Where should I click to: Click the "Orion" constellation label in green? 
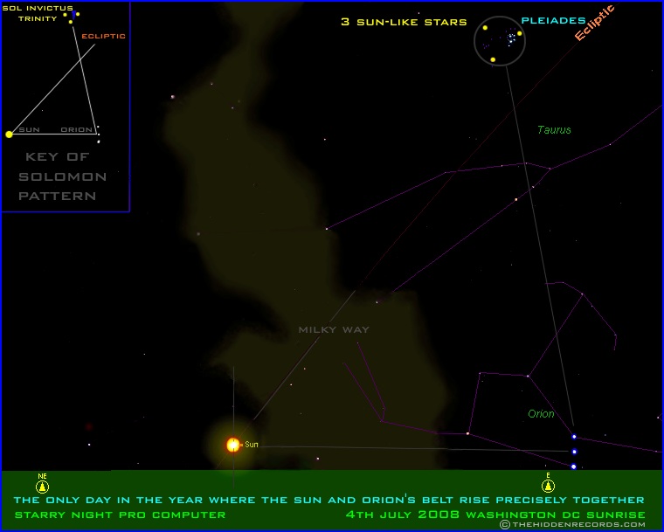click(x=541, y=414)
